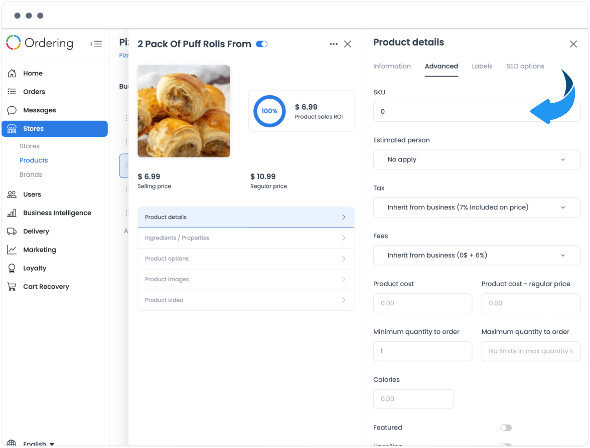
Task: Click the 100% ROI progress circle
Action: (269, 111)
